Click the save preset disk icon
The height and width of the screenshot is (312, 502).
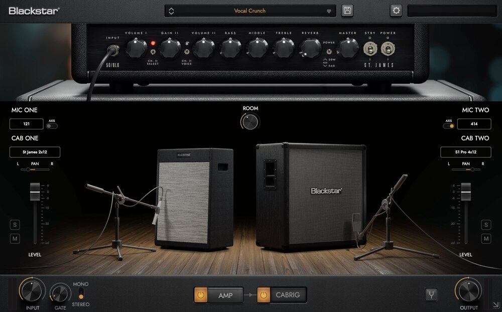click(347, 10)
